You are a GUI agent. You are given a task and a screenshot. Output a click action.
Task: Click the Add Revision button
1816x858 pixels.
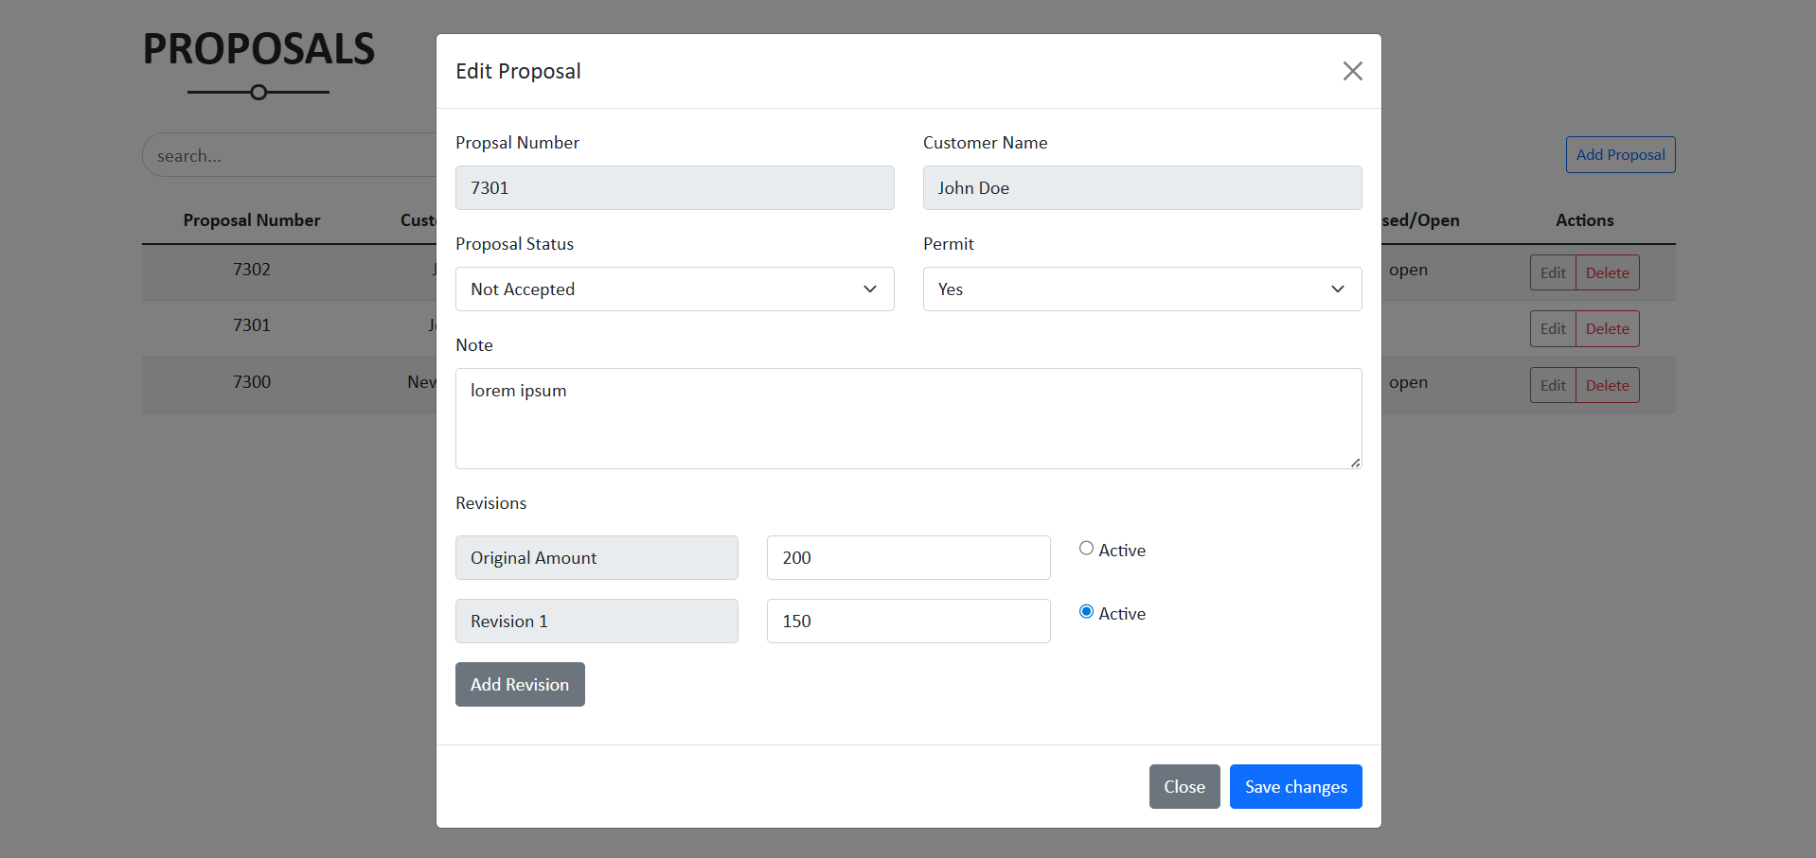(x=520, y=685)
